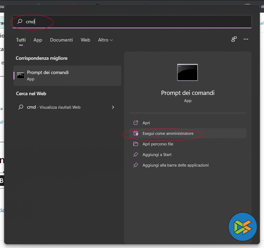The image size is (264, 248).
Task: Click the Prompt dei comandi icon in results
Action: 21,75
